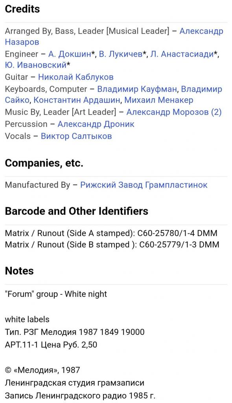Select the Владимир Кауфман keyboards link
232x403 pixels.
(137, 89)
